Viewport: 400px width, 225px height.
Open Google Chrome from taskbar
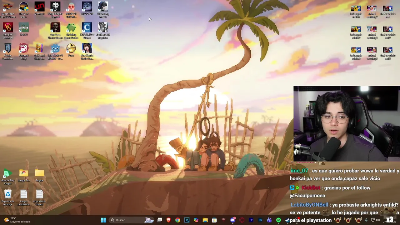(x=177, y=220)
